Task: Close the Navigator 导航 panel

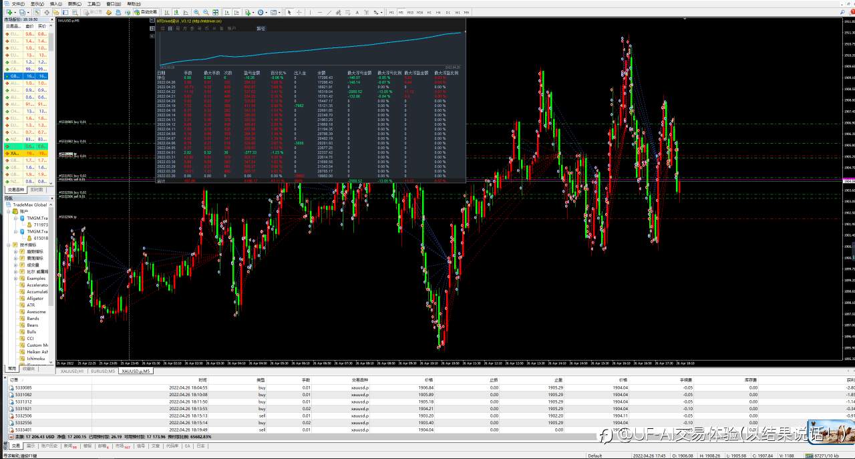Action: (51, 198)
